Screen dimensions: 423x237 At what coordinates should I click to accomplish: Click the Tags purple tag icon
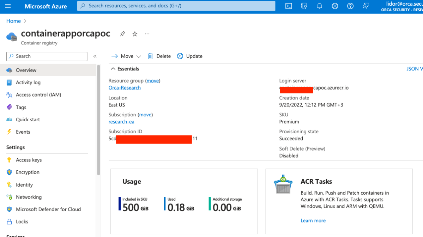coord(9,107)
